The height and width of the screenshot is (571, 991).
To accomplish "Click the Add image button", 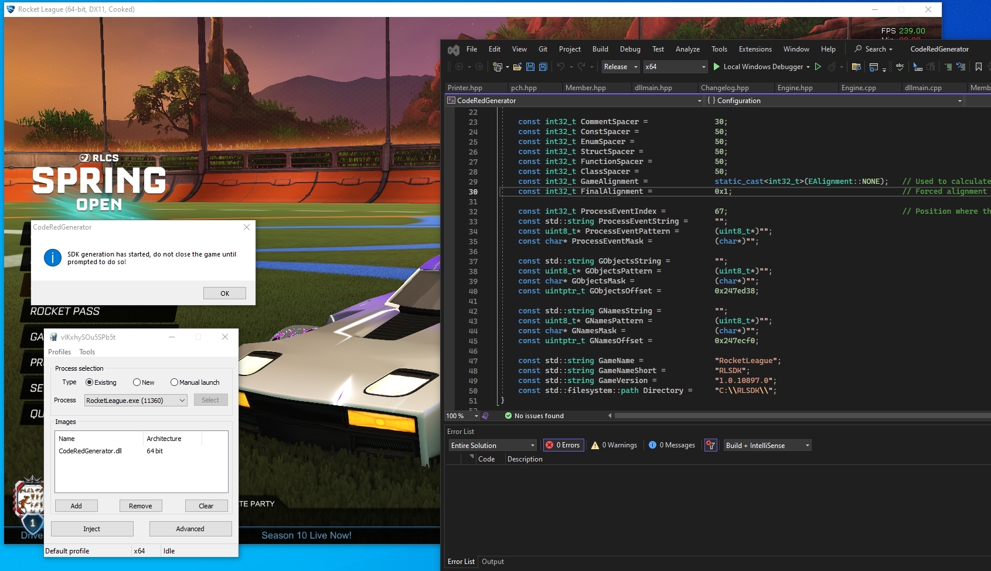I will 76,506.
